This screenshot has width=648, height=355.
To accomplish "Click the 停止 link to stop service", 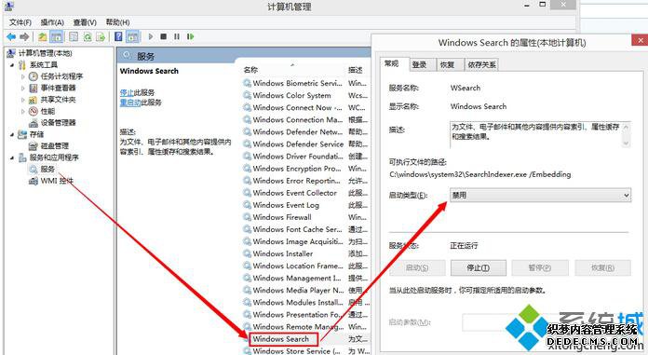I will [127, 92].
